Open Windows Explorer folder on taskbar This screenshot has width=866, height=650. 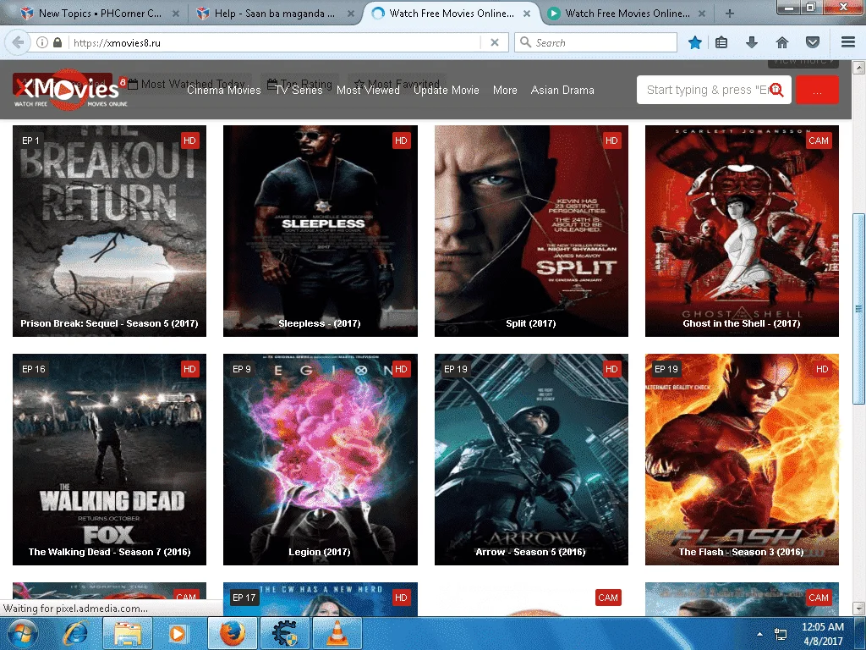[x=128, y=633]
